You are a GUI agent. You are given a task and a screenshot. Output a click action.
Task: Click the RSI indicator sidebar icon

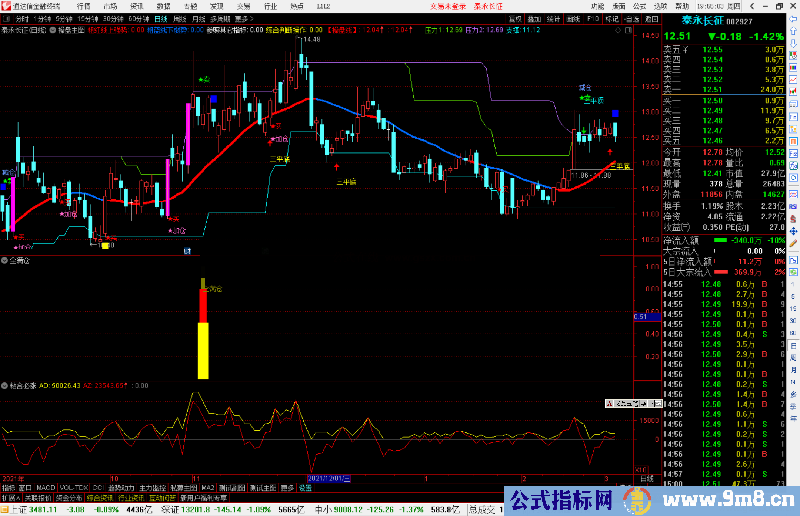coord(793,206)
